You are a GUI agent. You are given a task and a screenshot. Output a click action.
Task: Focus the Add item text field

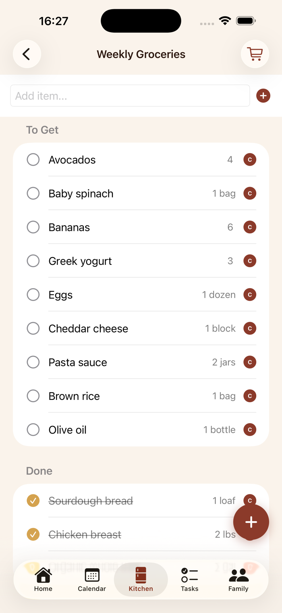[x=130, y=96]
